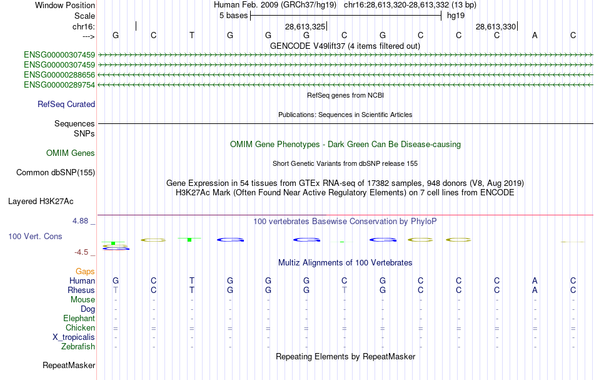Click the A base in Human alignment row
This screenshot has height=380, width=594.
[x=535, y=280]
